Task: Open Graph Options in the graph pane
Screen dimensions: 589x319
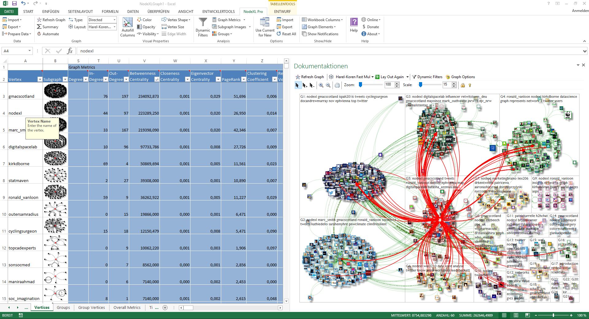Action: point(460,77)
